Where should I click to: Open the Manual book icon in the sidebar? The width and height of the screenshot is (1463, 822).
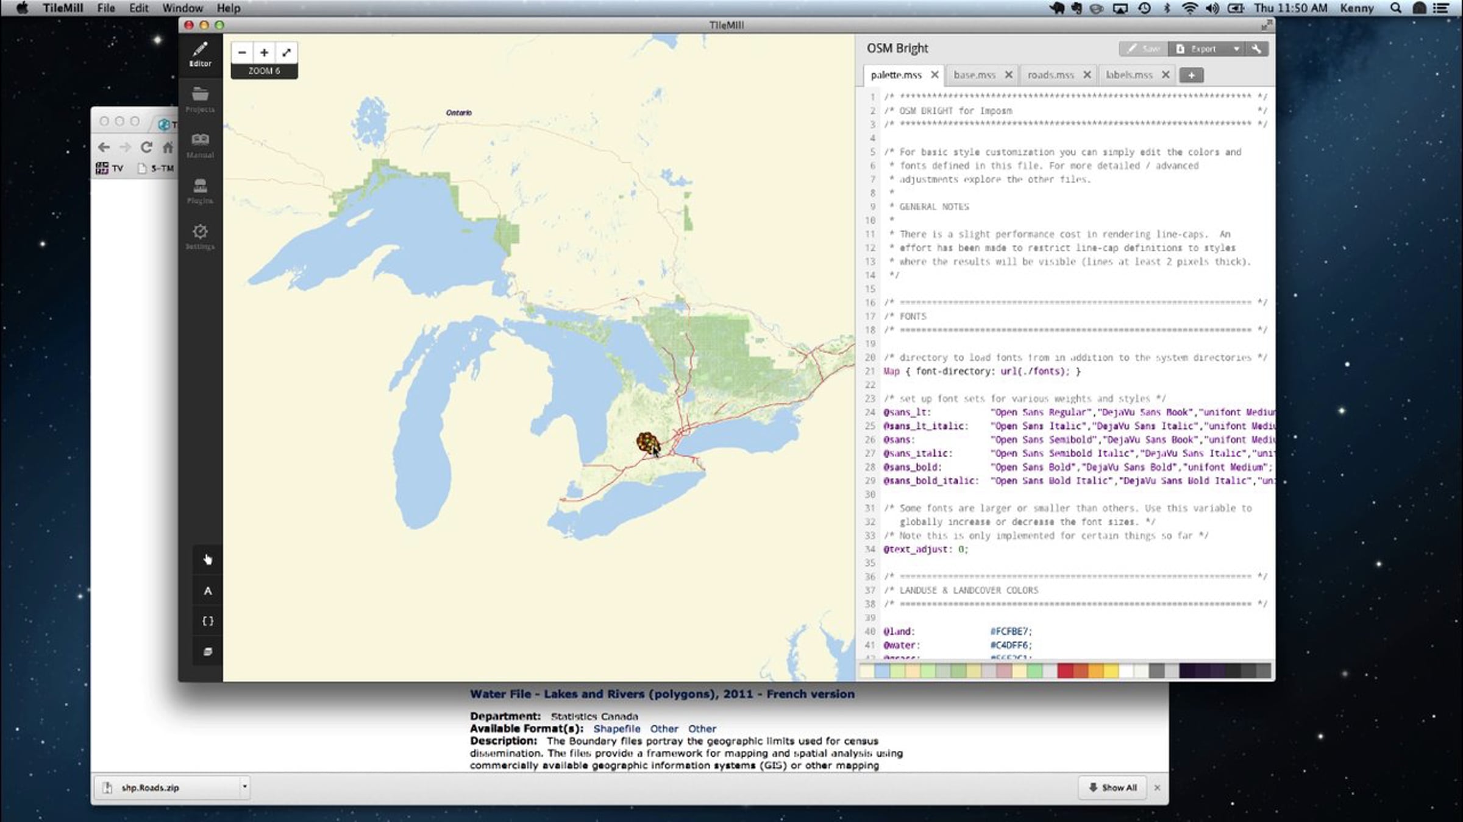click(200, 146)
